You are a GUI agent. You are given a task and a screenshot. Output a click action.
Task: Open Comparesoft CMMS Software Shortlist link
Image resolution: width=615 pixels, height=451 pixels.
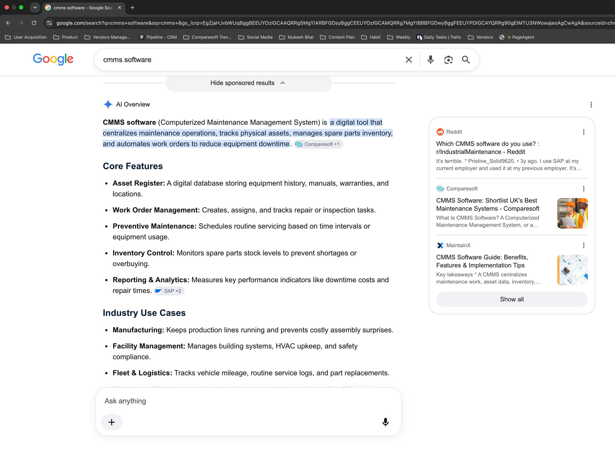click(488, 204)
